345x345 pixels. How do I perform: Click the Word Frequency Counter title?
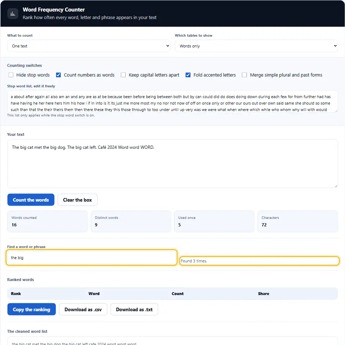coord(54,10)
